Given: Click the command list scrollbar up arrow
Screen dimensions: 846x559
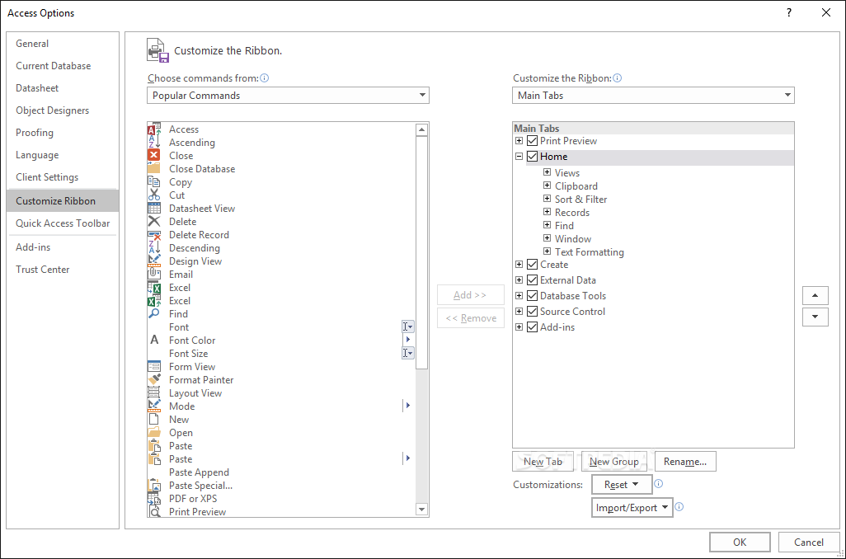Looking at the screenshot, I should [422, 129].
